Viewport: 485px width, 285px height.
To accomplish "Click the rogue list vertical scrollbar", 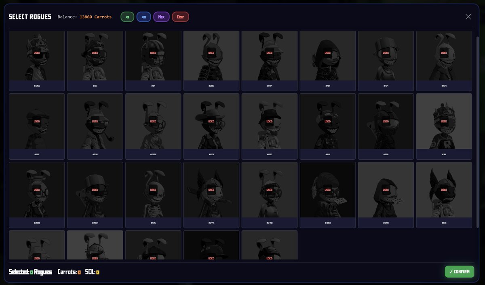I will pos(478,131).
